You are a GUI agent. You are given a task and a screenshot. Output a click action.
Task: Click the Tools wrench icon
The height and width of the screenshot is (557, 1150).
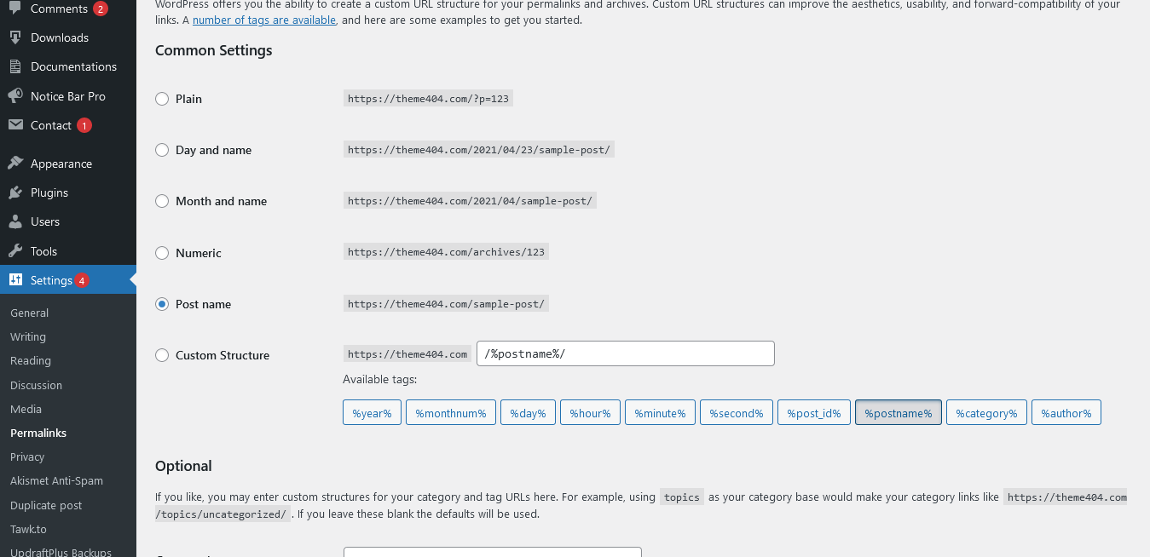pyautogui.click(x=15, y=251)
